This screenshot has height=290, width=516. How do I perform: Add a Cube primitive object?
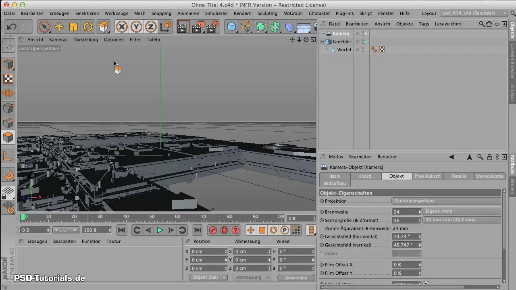pos(231,27)
